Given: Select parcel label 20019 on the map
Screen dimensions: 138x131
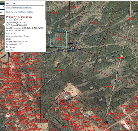Looking at the screenshot, I should pyautogui.click(x=108, y=86).
